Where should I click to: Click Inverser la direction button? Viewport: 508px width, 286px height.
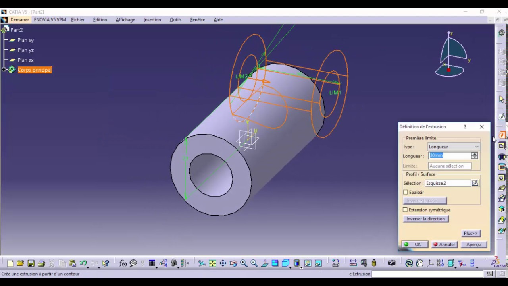(x=425, y=219)
